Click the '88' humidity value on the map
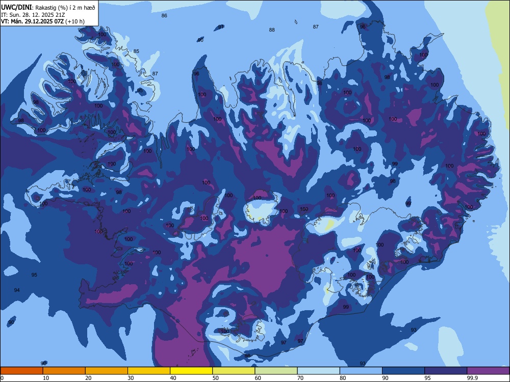The width and height of the screenshot is (510, 382). tap(272, 30)
